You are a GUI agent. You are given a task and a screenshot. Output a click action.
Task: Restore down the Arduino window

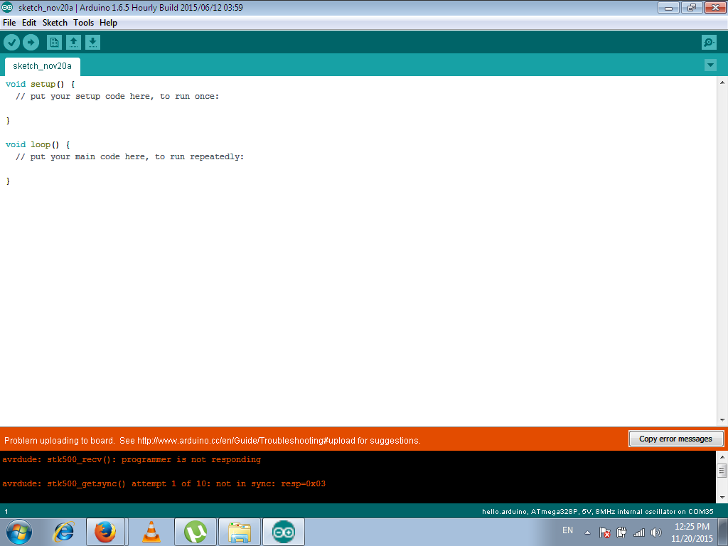tap(692, 8)
